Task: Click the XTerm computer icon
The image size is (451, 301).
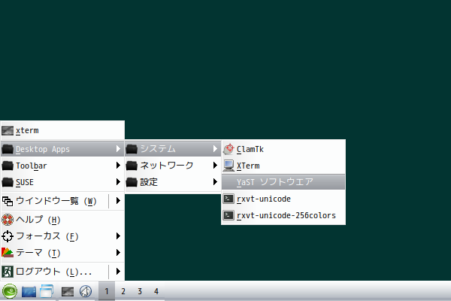Action: point(229,166)
